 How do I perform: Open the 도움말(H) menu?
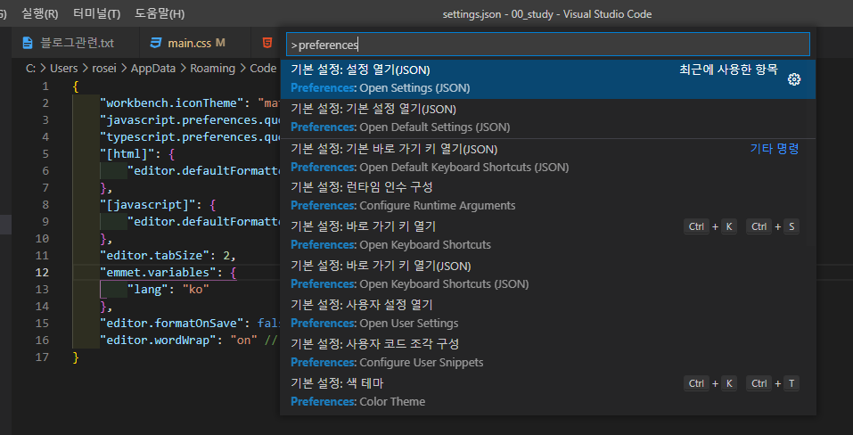pos(160,13)
